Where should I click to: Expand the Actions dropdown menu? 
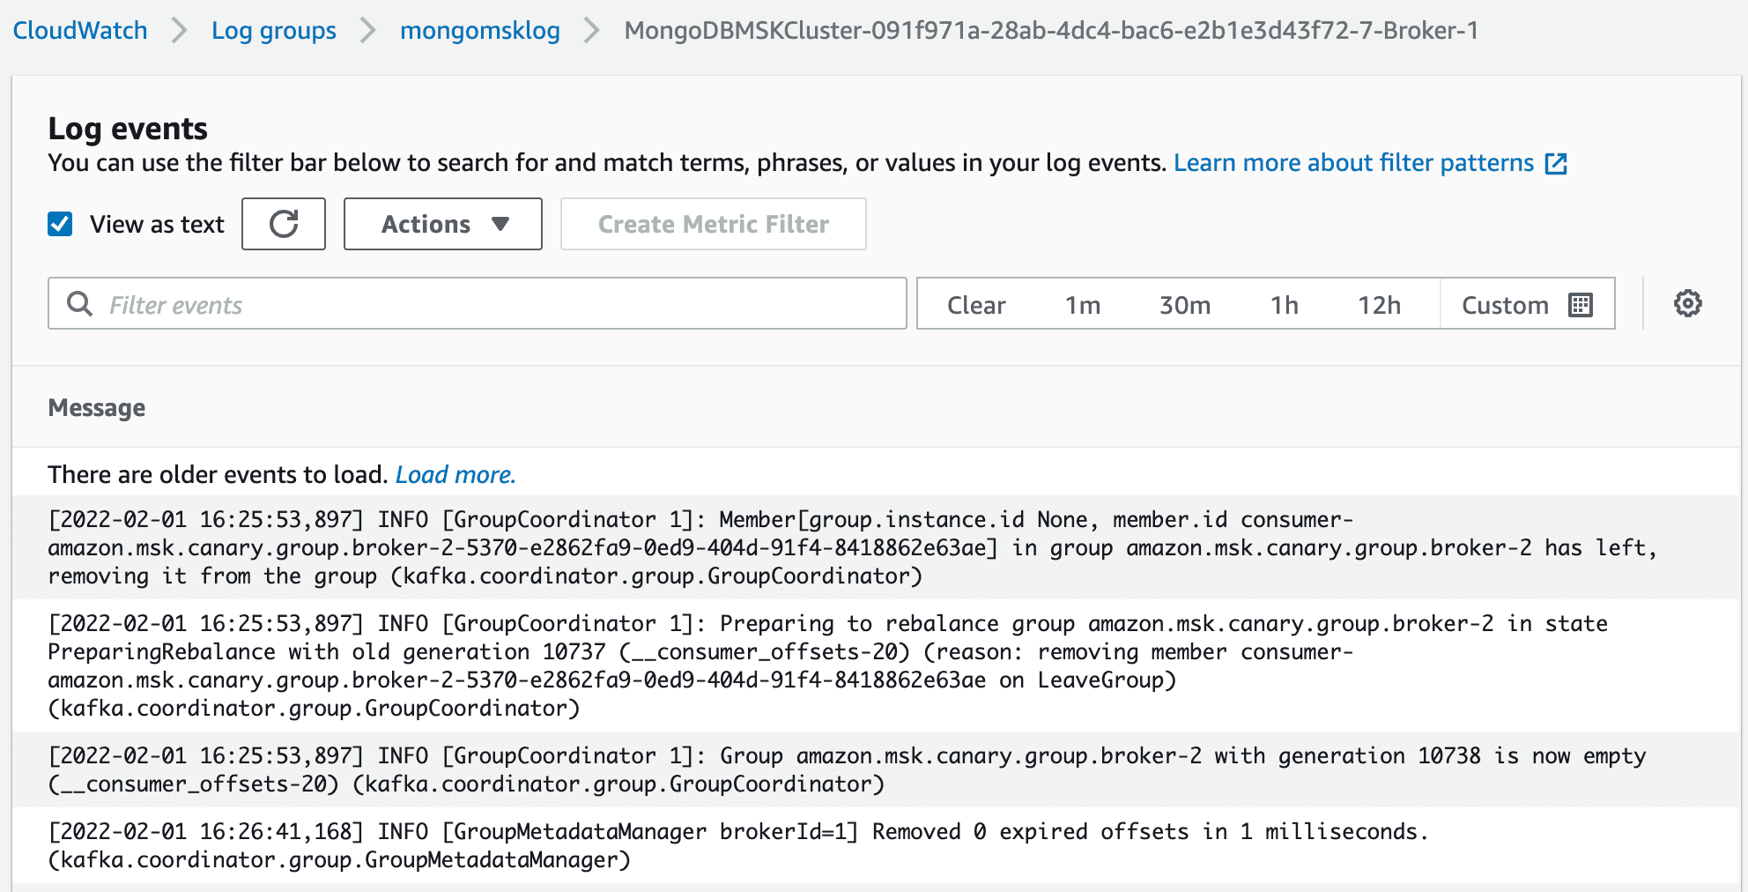tap(443, 224)
